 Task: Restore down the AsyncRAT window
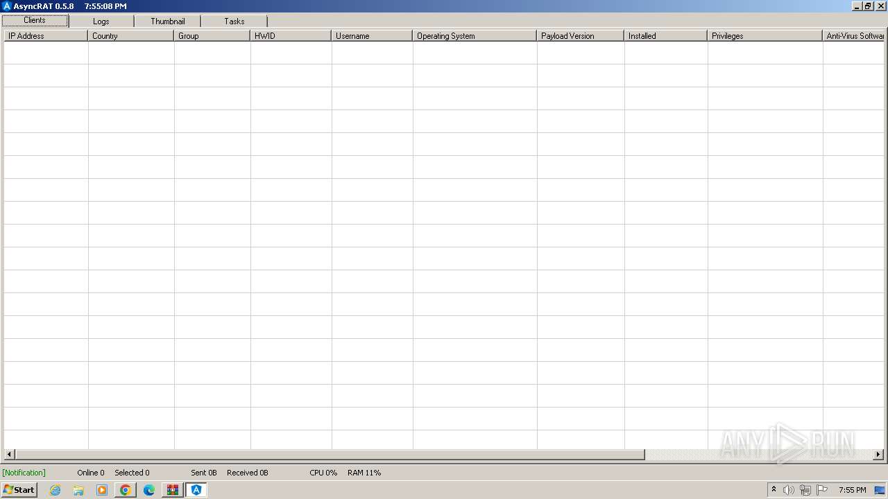pos(867,6)
